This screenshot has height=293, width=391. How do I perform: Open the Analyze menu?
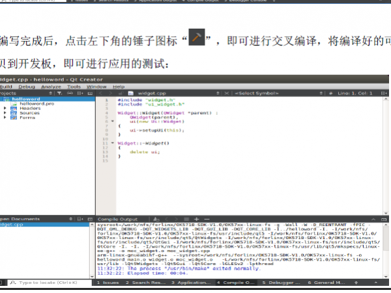pos(51,86)
